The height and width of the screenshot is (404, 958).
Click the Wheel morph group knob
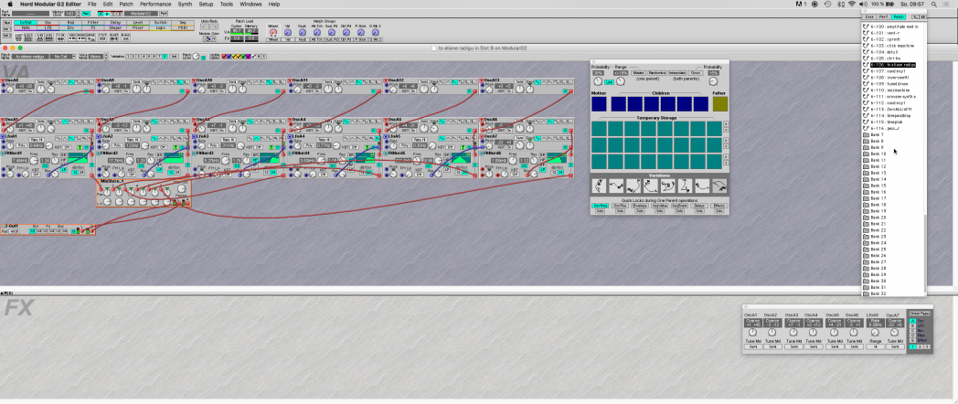tap(273, 33)
